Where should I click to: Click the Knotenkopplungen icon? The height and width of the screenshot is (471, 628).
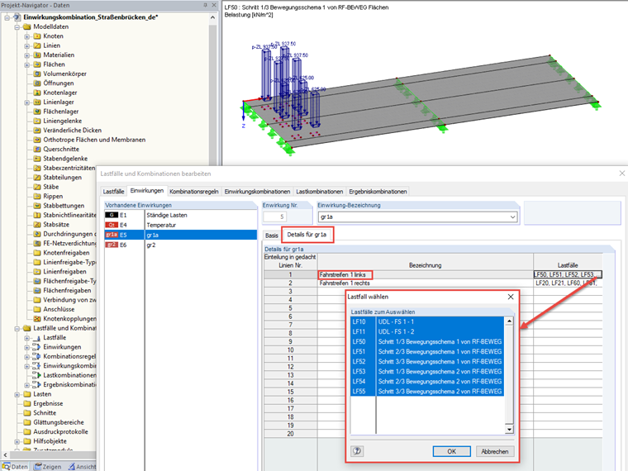(37, 319)
